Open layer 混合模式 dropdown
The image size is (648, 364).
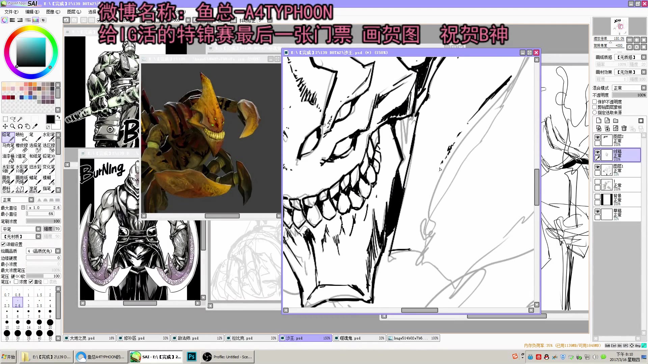click(x=629, y=88)
